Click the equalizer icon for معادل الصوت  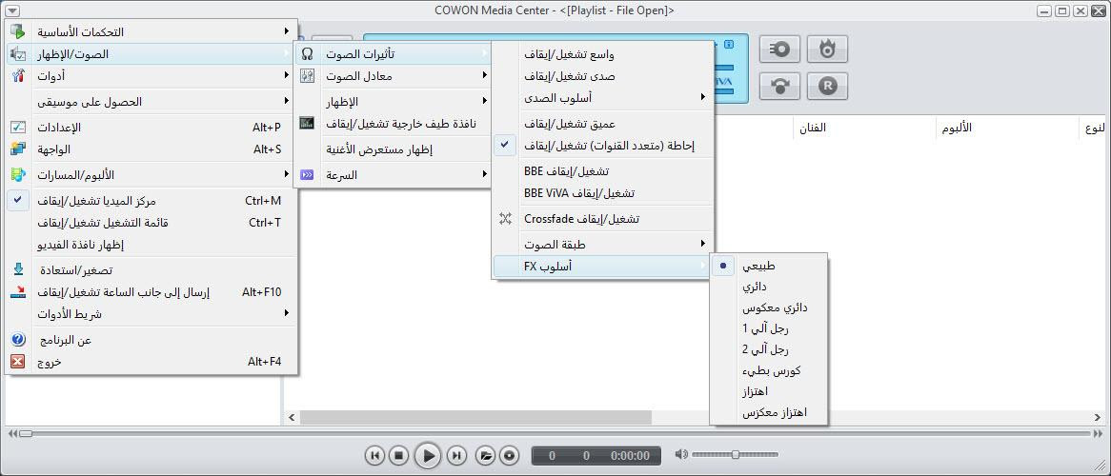click(x=307, y=76)
